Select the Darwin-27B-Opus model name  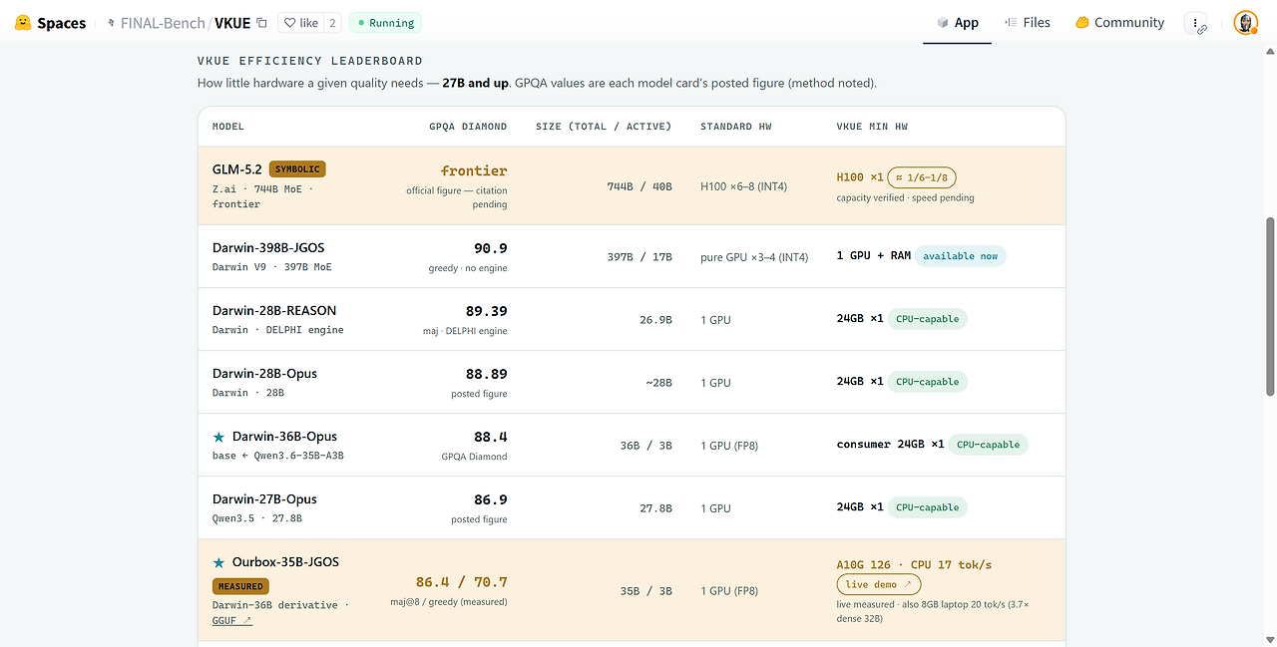click(264, 498)
